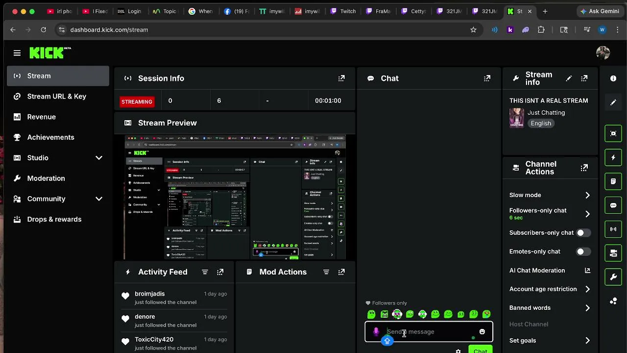This screenshot has width=627, height=353.
Task: Pop out the Channel Actions panel
Action: pyautogui.click(x=584, y=168)
